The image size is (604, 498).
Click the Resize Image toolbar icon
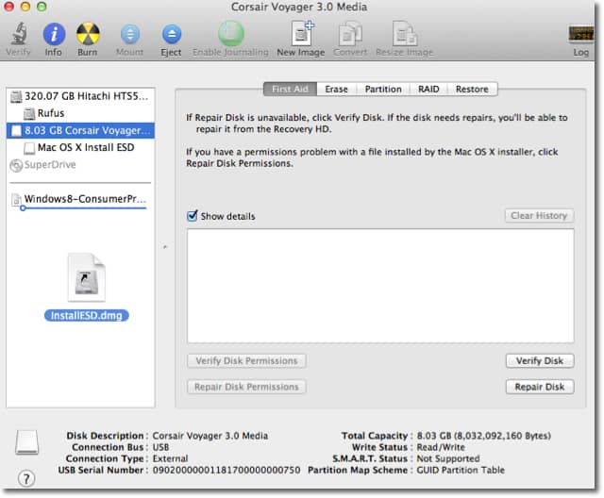point(405,33)
